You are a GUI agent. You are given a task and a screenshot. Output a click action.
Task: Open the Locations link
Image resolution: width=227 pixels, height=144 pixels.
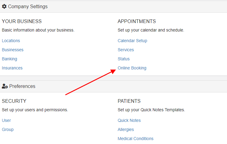[11, 41]
